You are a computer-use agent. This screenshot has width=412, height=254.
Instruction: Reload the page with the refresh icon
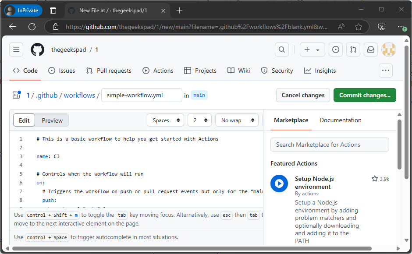coord(32,27)
